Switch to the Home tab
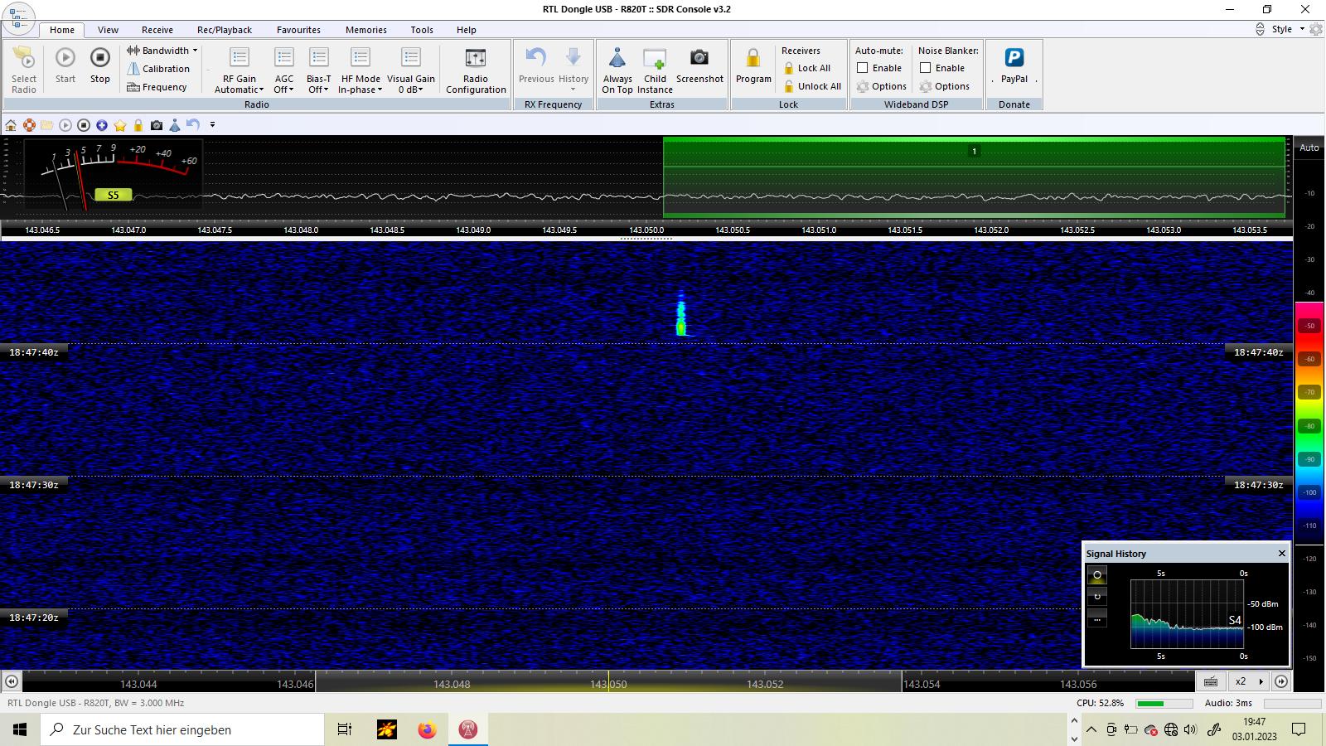 pyautogui.click(x=62, y=30)
